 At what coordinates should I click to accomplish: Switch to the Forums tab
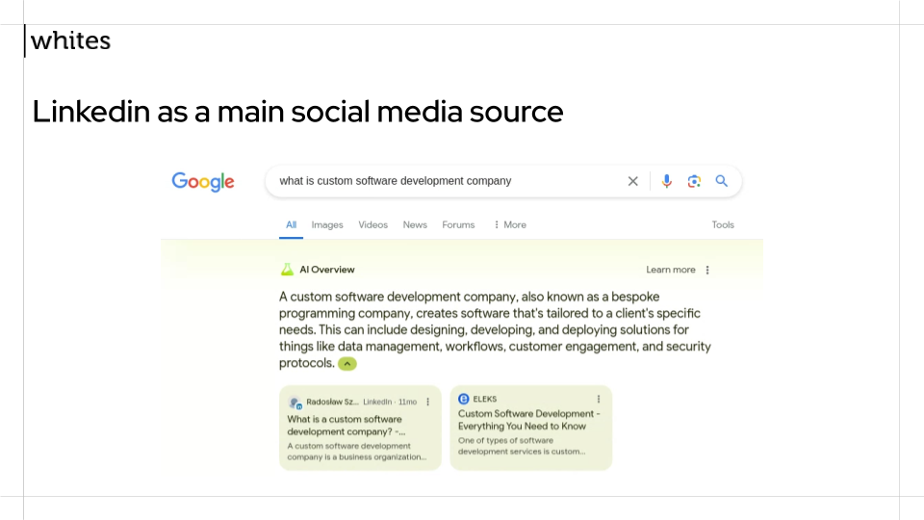point(458,224)
